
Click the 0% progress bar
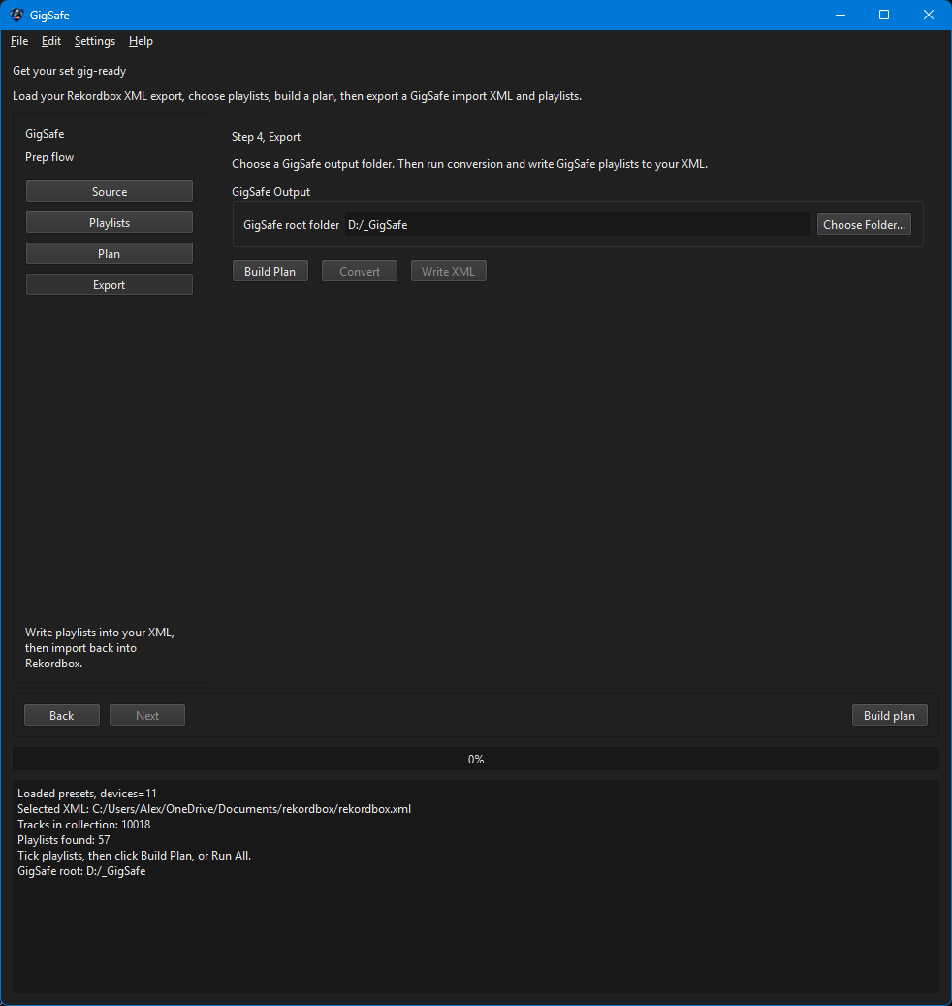[476, 760]
